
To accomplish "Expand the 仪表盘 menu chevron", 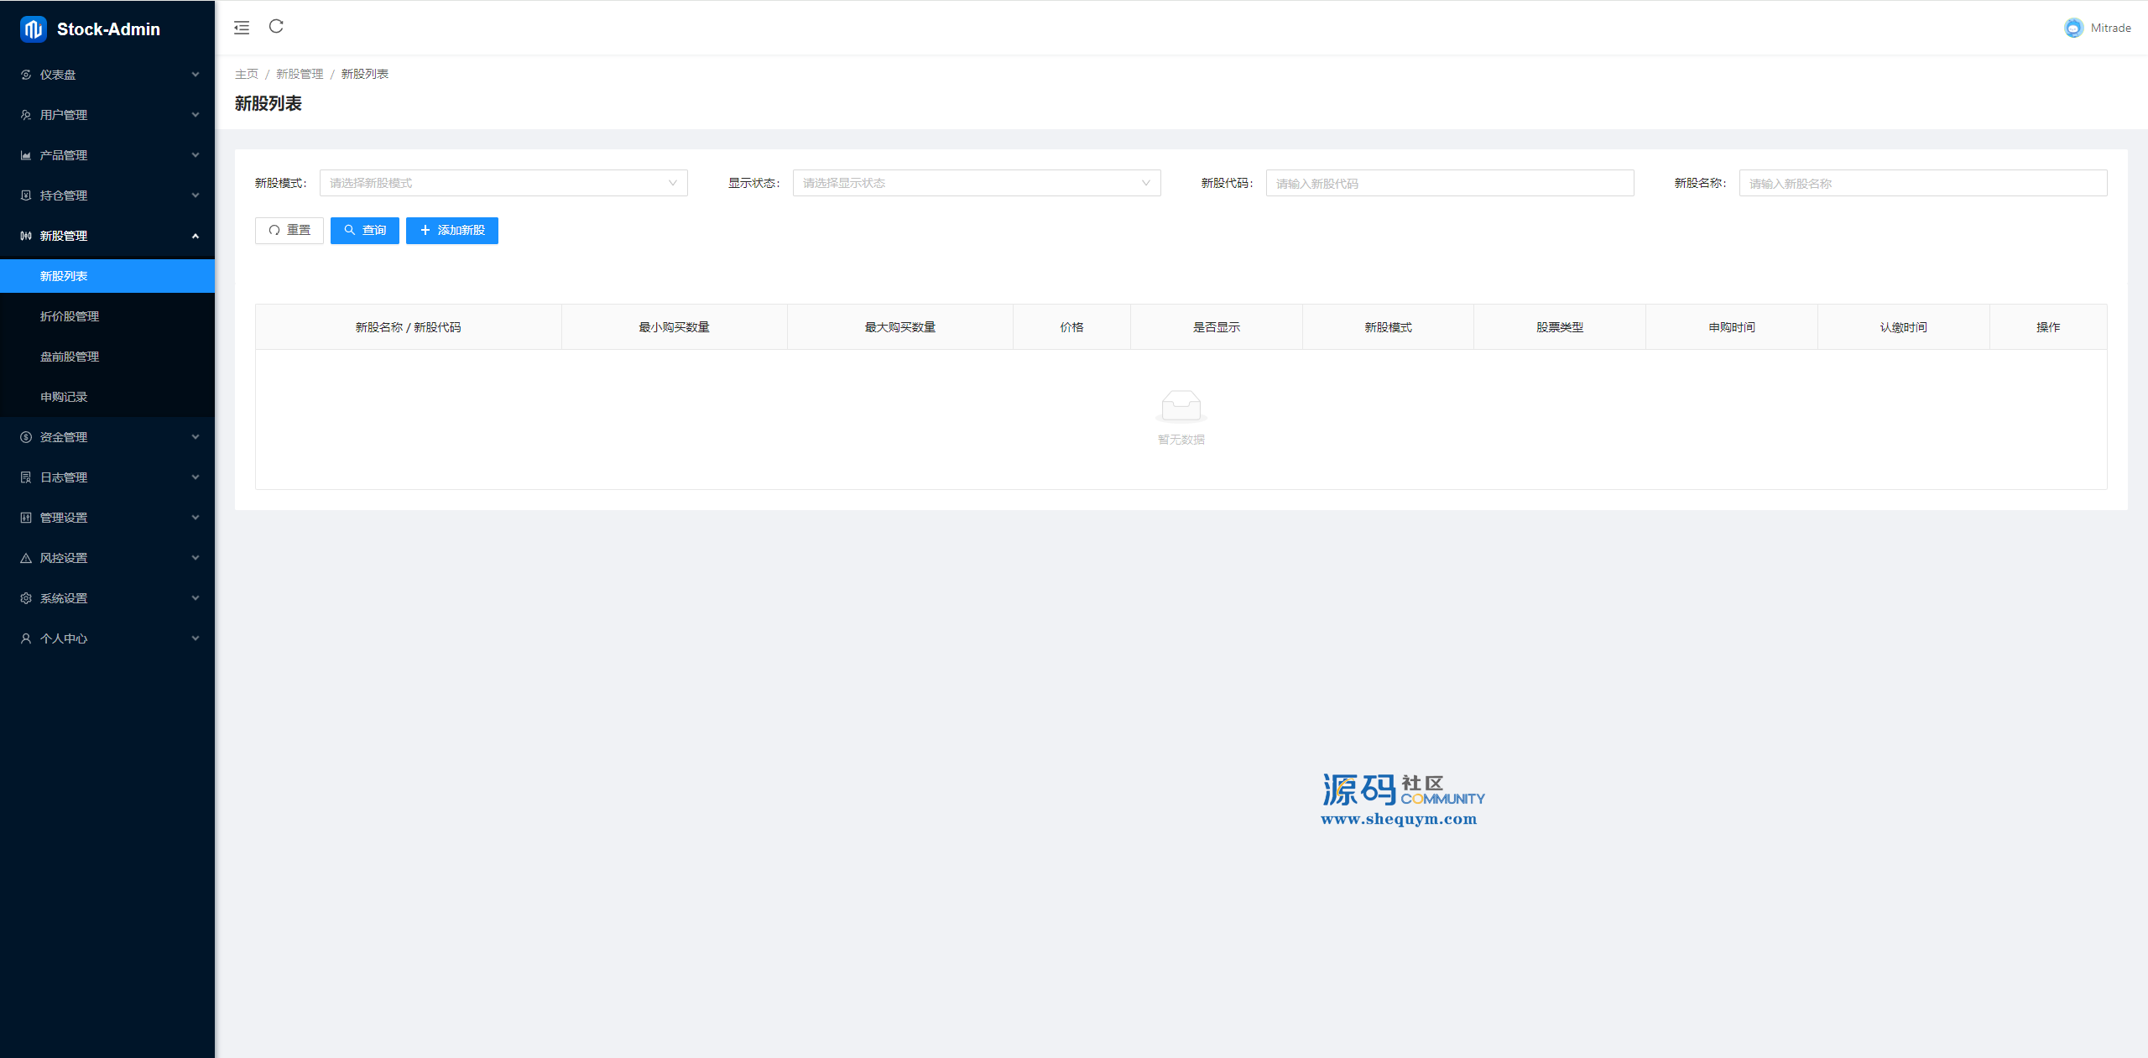I will click(x=196, y=75).
